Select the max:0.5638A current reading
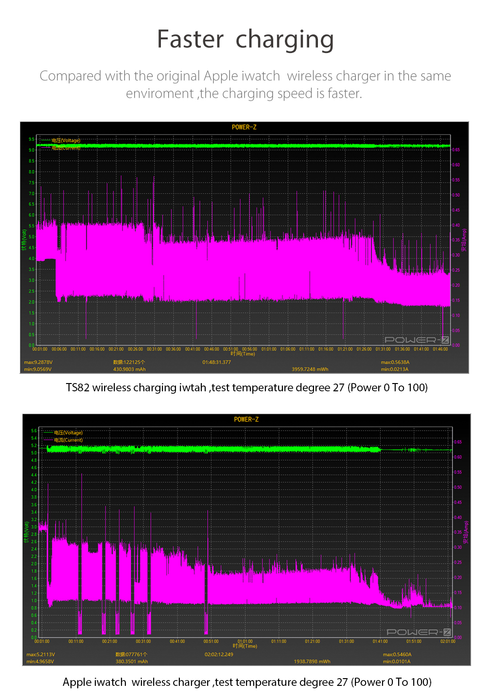The height and width of the screenshot is (700, 491). 395,362
